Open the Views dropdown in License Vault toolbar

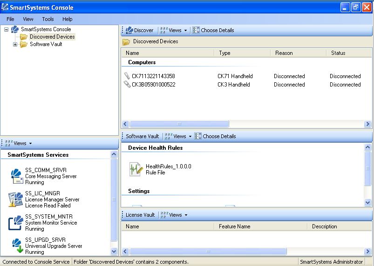(x=175, y=215)
